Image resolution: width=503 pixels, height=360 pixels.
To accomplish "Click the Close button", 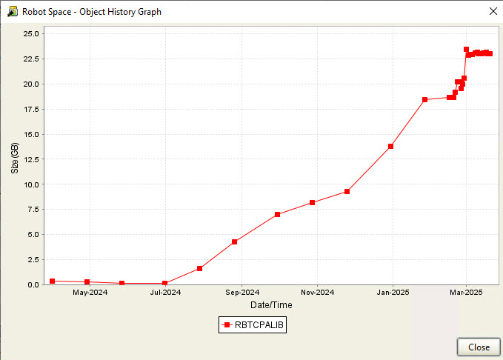I will pos(479,347).
